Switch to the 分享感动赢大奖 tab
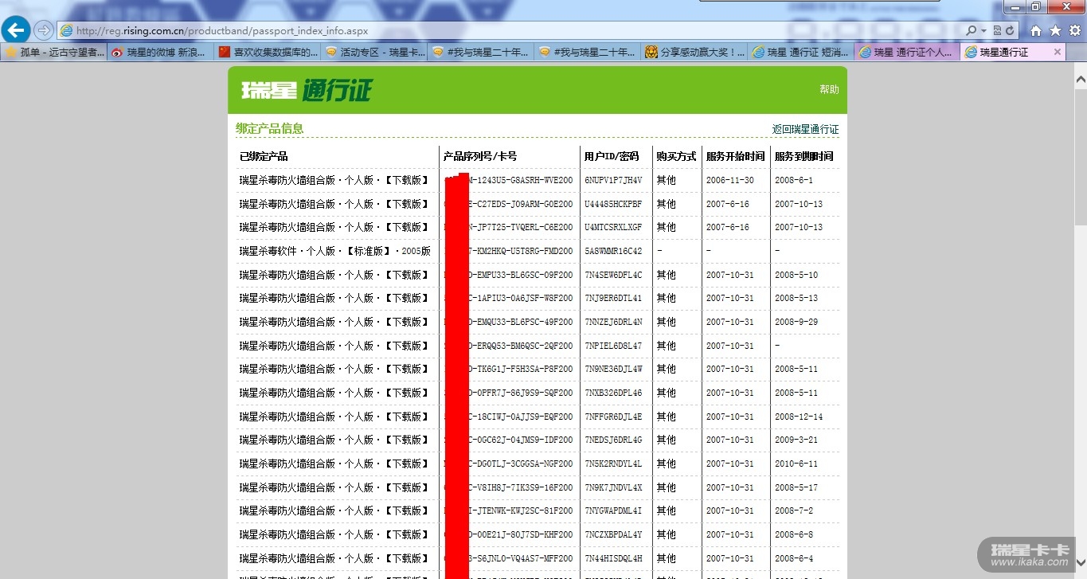Image resolution: width=1087 pixels, height=579 pixels. tap(695, 53)
